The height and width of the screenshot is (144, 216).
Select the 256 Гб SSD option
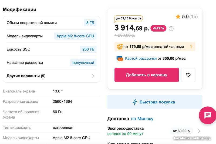coord(88,49)
